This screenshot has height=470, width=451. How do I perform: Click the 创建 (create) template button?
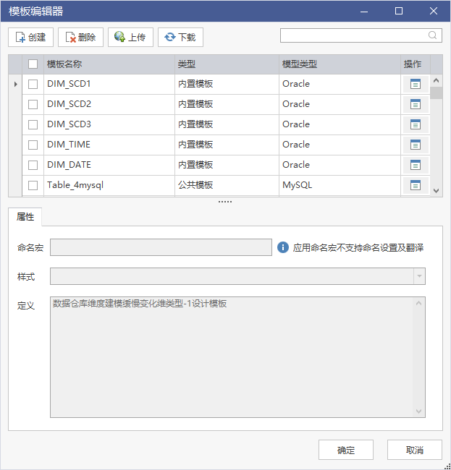coord(30,37)
